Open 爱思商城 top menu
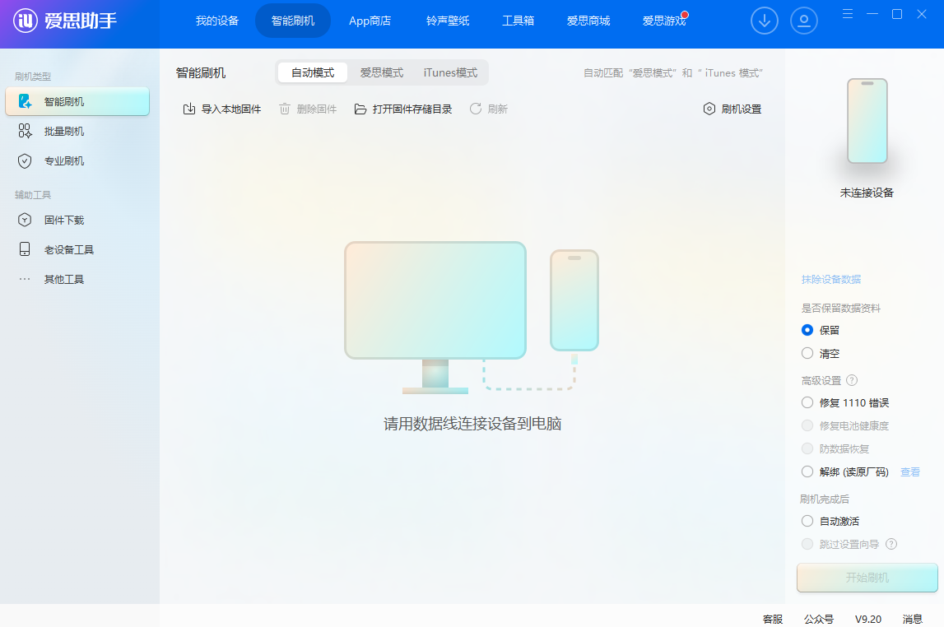Image resolution: width=944 pixels, height=627 pixels. coord(588,21)
